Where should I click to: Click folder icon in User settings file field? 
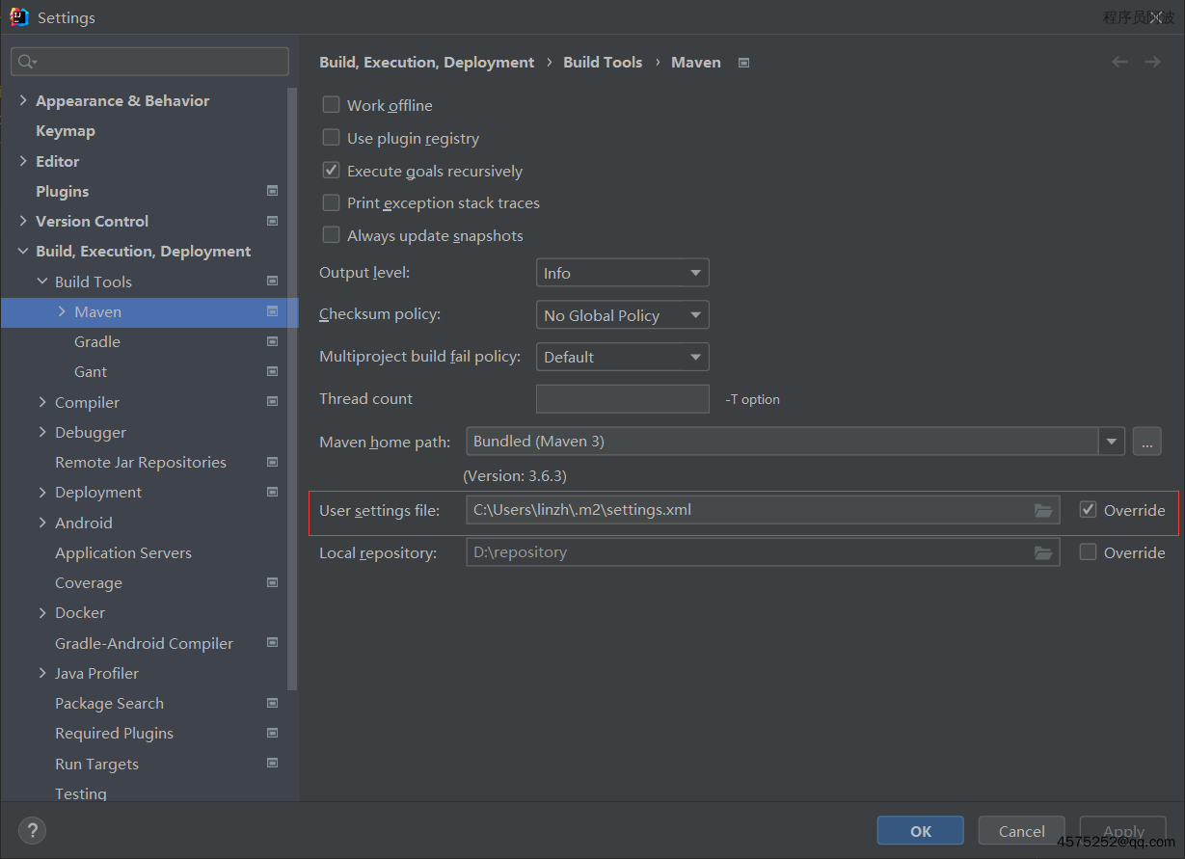(1043, 510)
